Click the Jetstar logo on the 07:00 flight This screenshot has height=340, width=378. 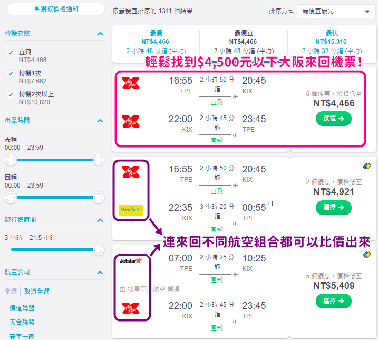(x=131, y=261)
